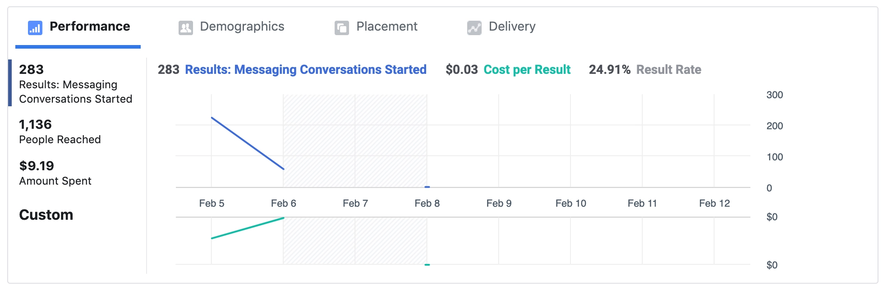Open the Custom section in the sidebar
The width and height of the screenshot is (892, 290).
46,215
